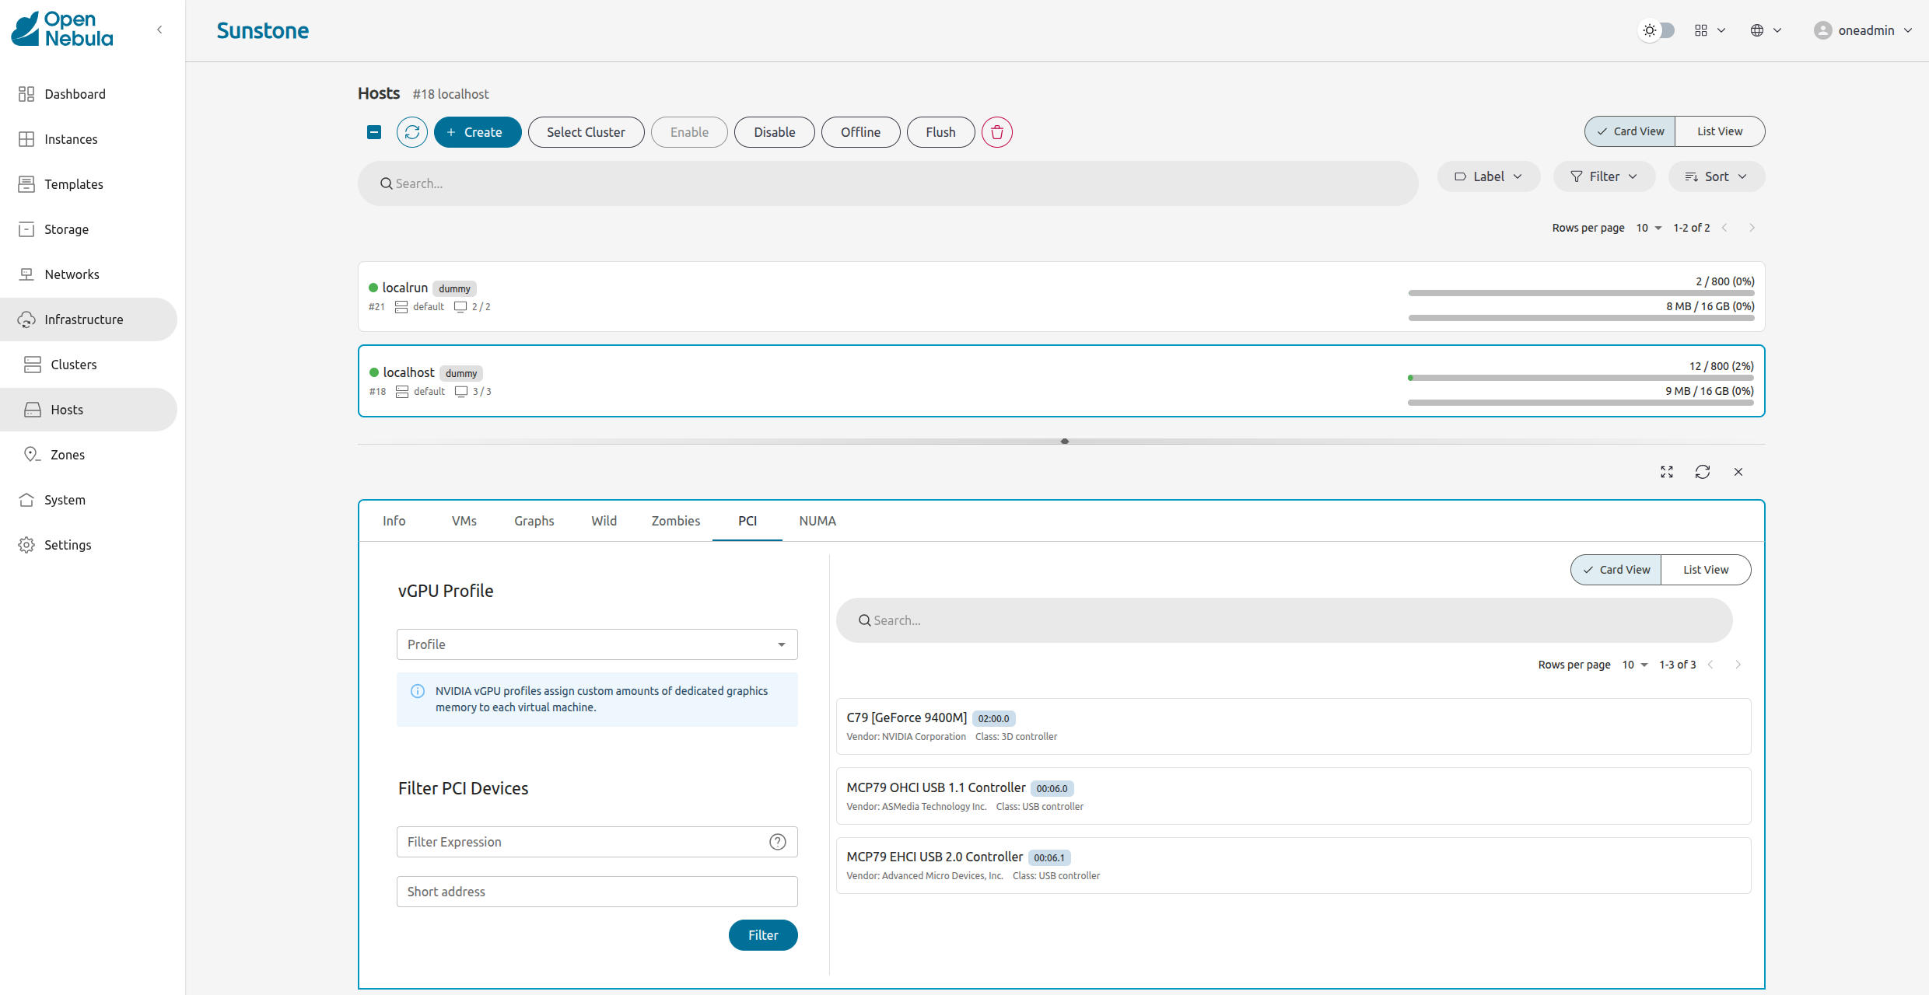Open the vGPU Profile dropdown
1929x995 pixels.
tap(597, 644)
